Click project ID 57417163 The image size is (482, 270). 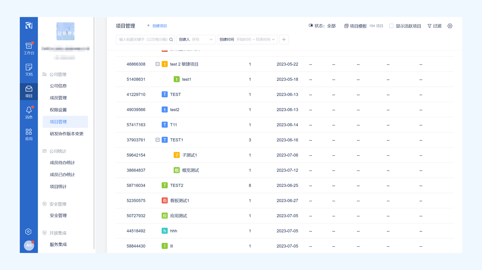click(136, 125)
